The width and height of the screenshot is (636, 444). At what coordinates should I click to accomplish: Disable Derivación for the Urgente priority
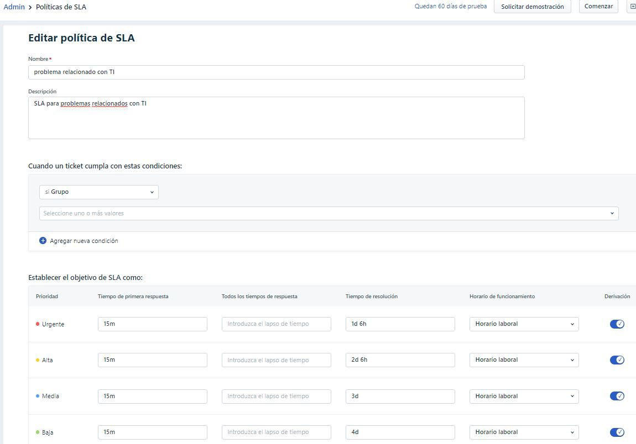click(617, 324)
